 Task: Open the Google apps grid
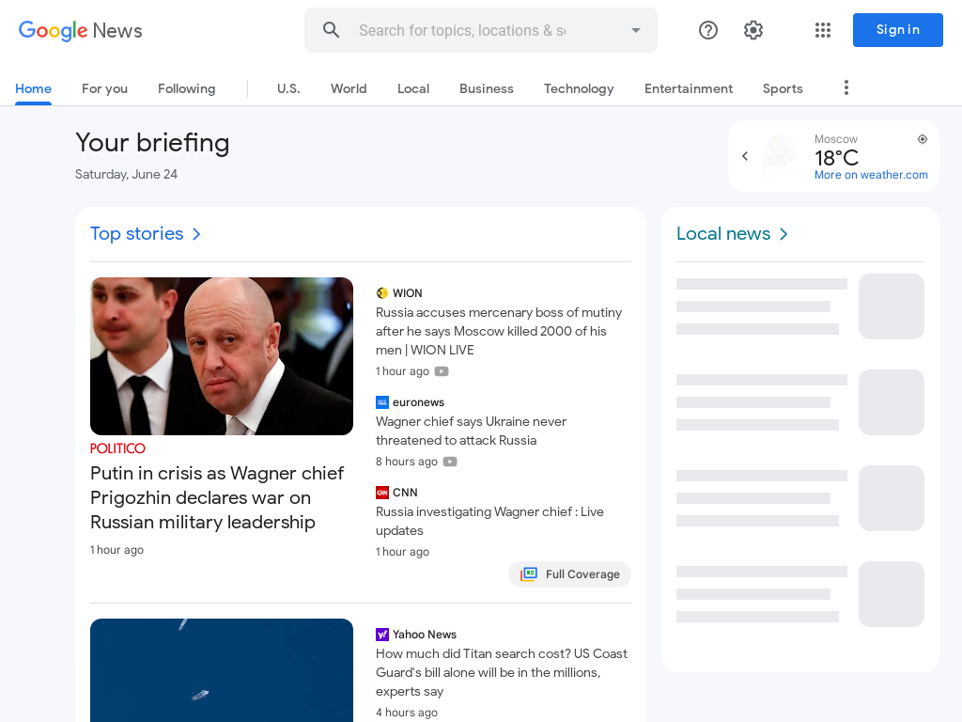tap(823, 30)
